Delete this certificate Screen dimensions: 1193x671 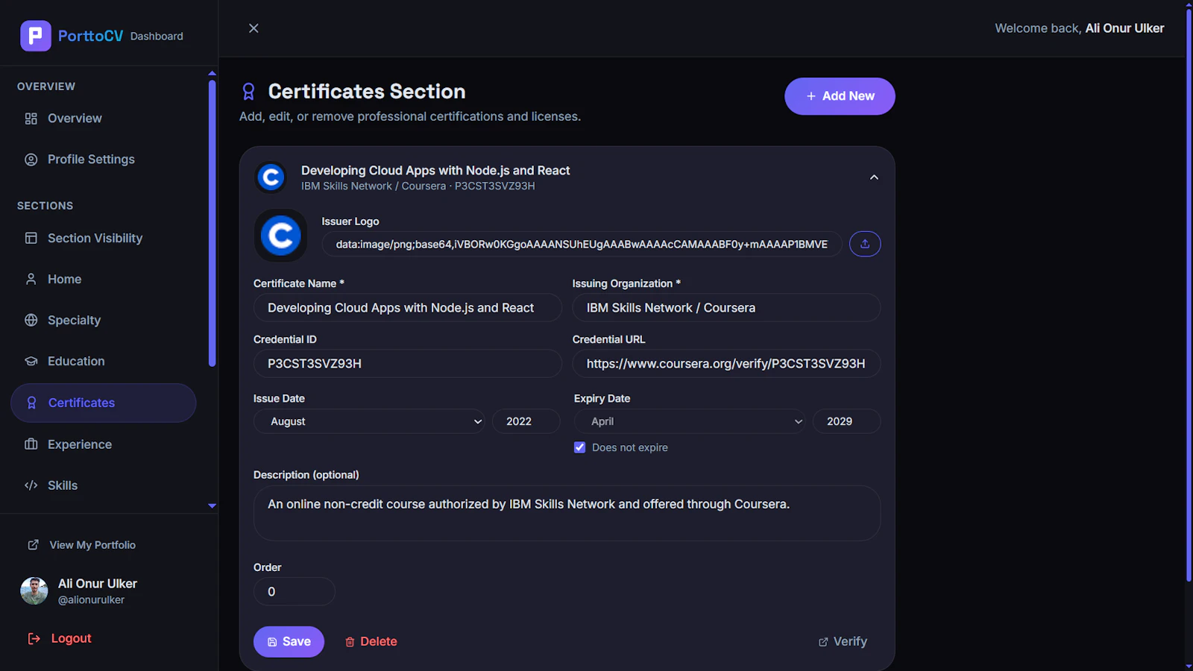point(371,642)
